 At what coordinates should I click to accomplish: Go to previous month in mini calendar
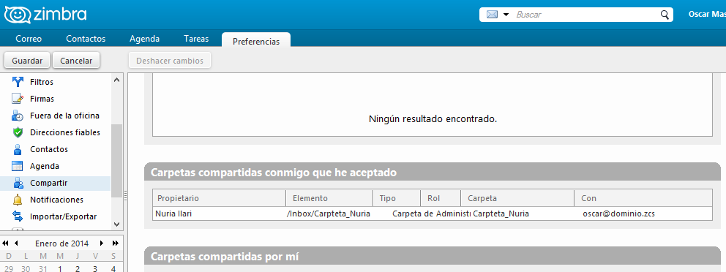(x=16, y=243)
